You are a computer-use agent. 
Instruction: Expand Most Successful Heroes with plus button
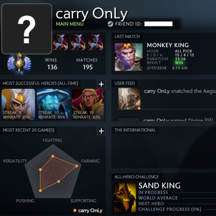(x=101, y=84)
